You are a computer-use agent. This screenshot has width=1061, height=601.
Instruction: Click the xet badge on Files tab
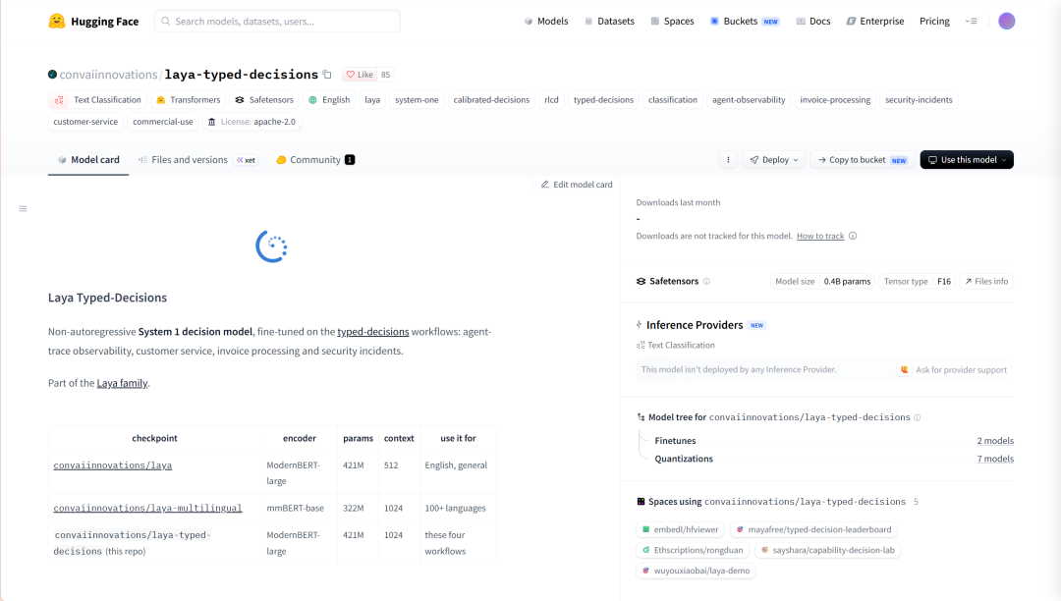click(246, 160)
